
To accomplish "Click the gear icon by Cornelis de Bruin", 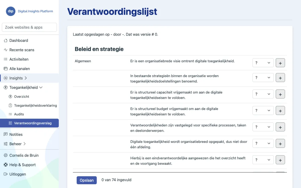I will click(6, 155).
